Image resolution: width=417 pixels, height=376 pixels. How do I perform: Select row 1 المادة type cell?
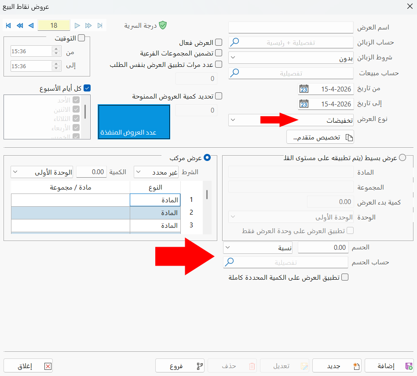[155, 200]
